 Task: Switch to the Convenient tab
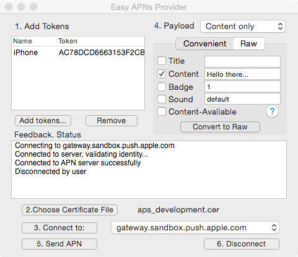coord(204,44)
